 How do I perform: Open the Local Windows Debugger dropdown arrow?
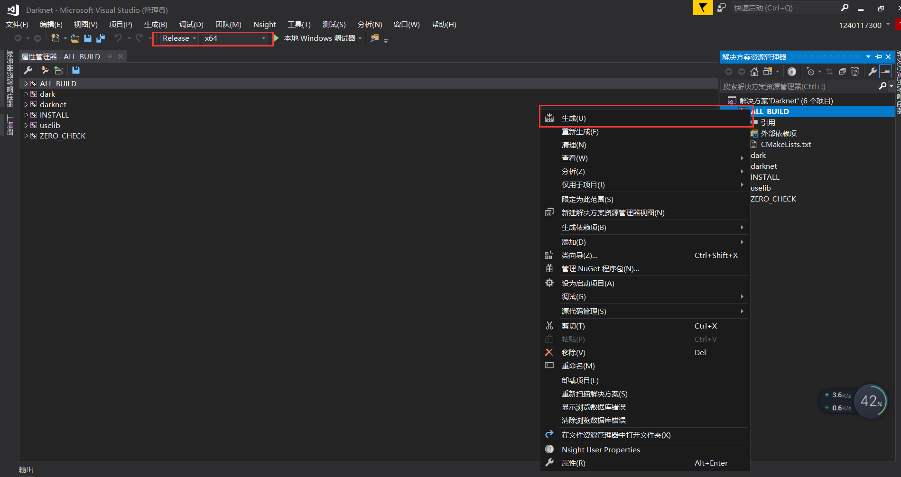coord(360,38)
